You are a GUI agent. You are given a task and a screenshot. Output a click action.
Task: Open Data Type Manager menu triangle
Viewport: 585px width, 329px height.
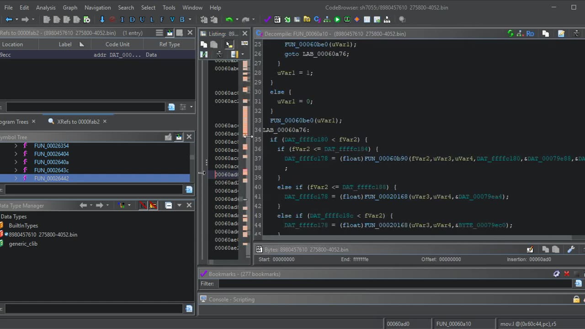[179, 205]
